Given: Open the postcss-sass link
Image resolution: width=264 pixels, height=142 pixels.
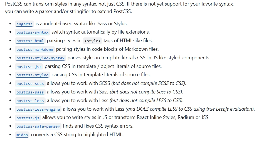Looking at the screenshot, I should point(30,92).
